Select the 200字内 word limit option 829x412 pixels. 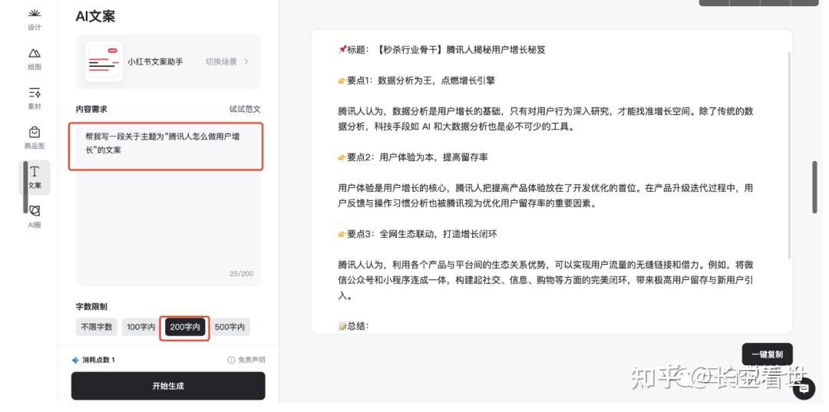(x=184, y=328)
